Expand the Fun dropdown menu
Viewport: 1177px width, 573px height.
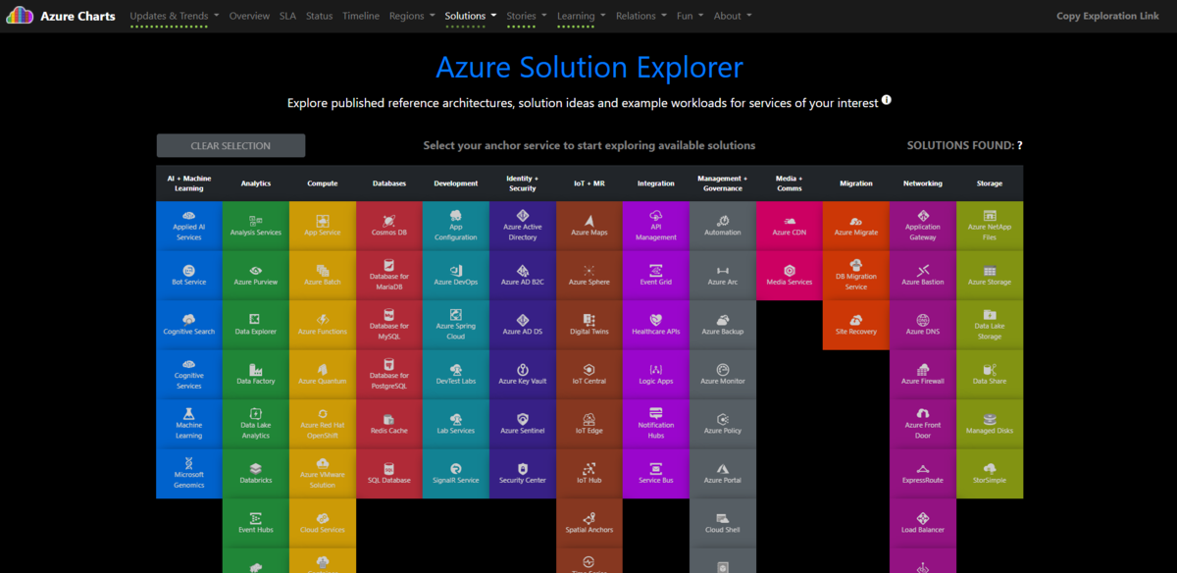click(x=690, y=16)
